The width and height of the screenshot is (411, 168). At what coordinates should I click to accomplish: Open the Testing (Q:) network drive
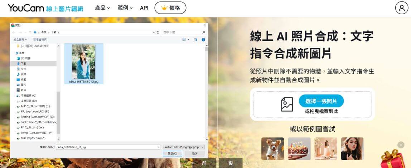[35, 117]
